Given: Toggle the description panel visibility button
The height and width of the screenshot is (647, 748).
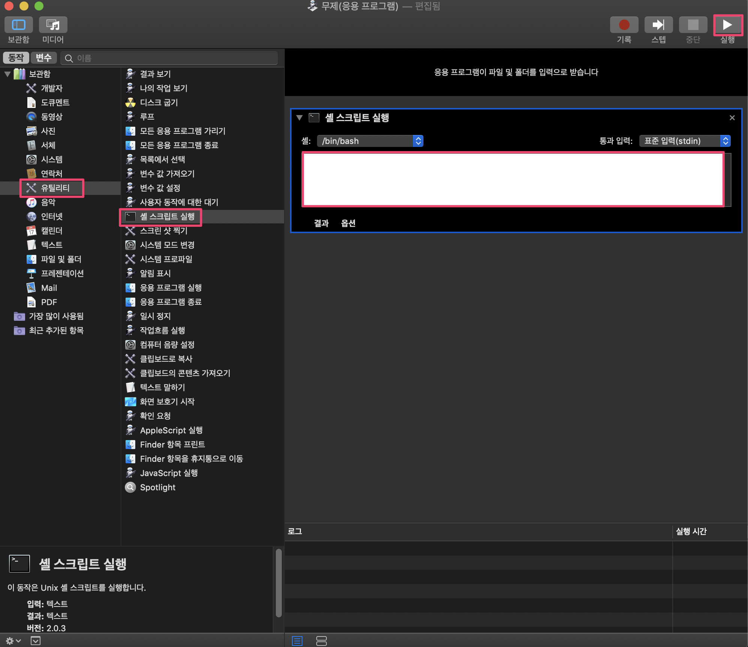Looking at the screenshot, I should coord(36,641).
